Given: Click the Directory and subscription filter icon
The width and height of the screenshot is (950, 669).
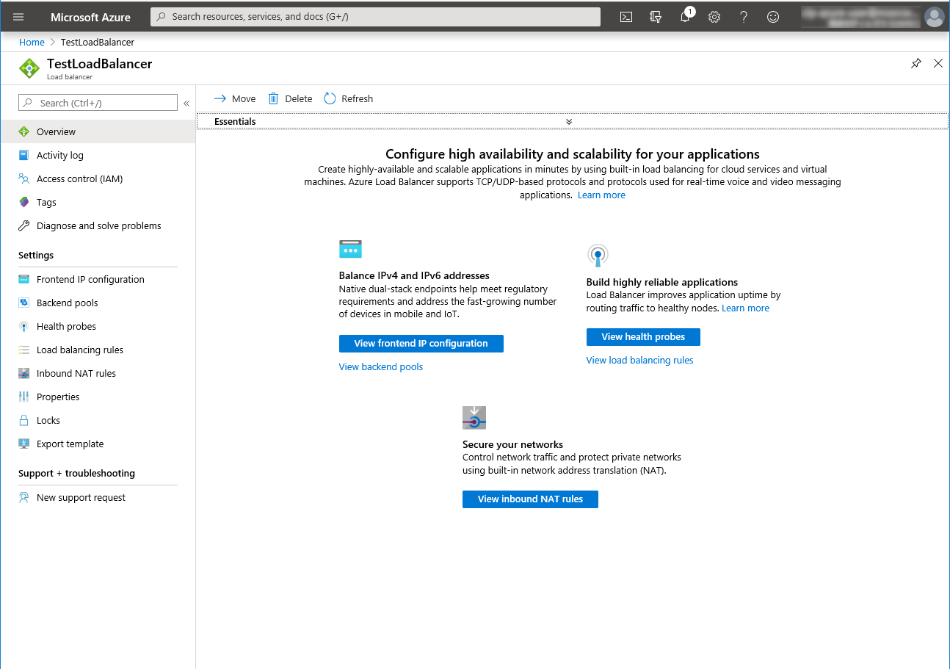Looking at the screenshot, I should tap(656, 17).
